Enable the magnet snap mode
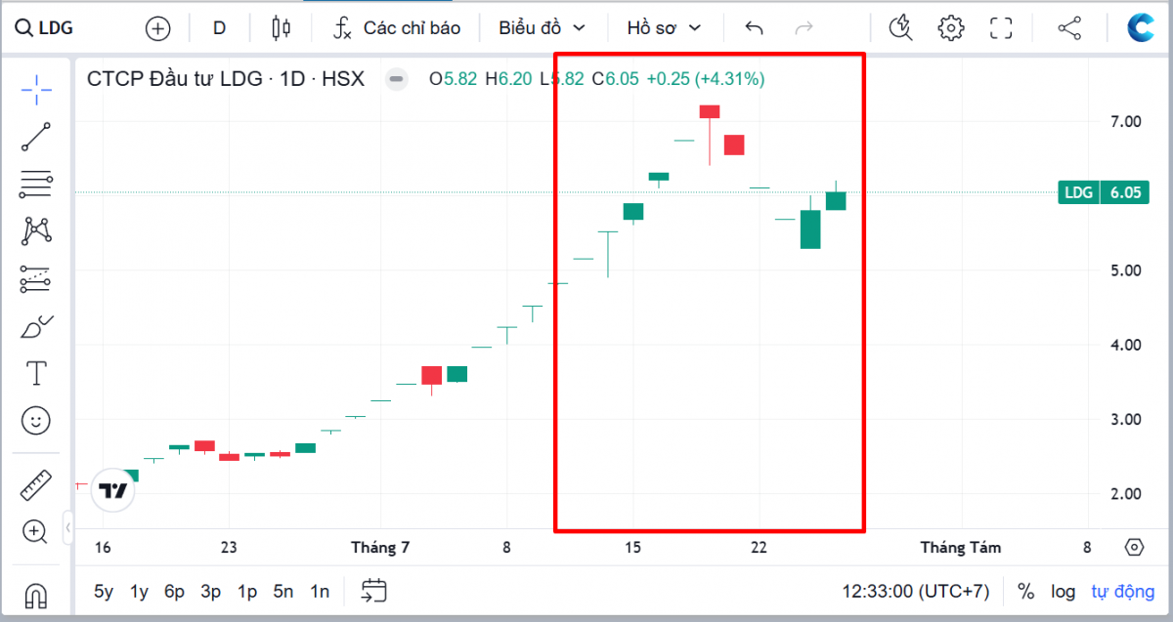Image resolution: width=1173 pixels, height=622 pixels. point(36,594)
